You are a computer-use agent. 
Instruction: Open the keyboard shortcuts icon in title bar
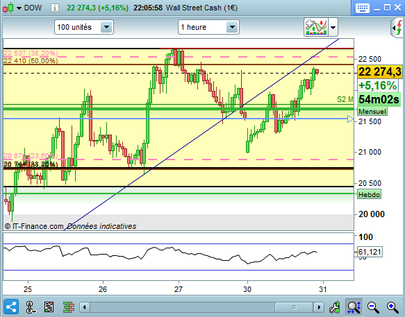click(x=362, y=8)
